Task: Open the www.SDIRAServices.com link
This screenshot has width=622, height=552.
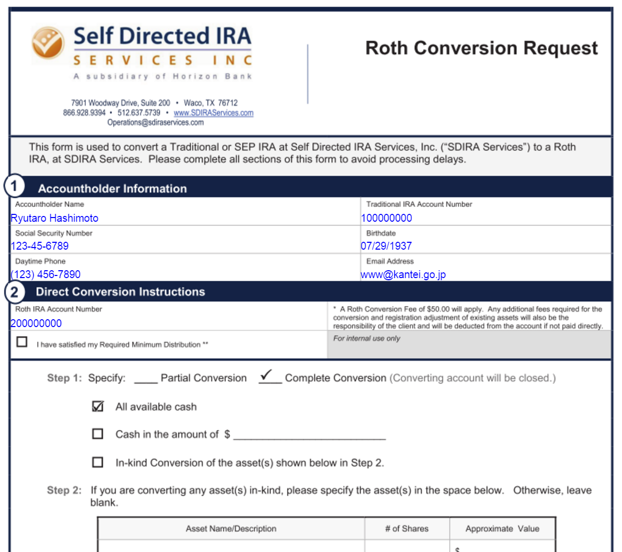Action: click(213, 113)
